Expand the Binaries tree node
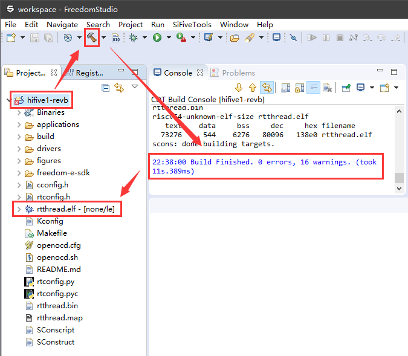This screenshot has width=408, height=356. pos(19,112)
